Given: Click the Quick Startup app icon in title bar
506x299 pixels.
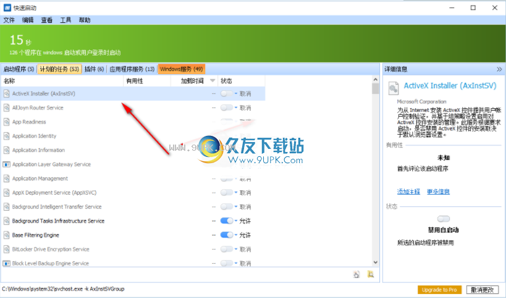Looking at the screenshot, I should [x=7, y=8].
